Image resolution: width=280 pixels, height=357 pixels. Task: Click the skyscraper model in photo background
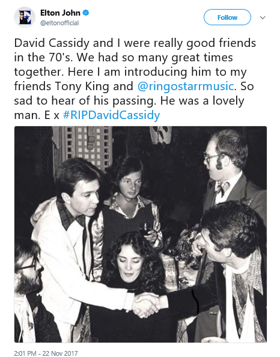[83, 148]
